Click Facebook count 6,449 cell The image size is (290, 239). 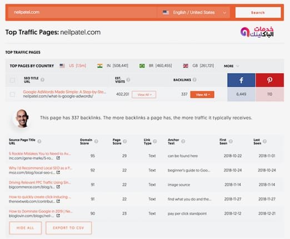pyautogui.click(x=241, y=94)
